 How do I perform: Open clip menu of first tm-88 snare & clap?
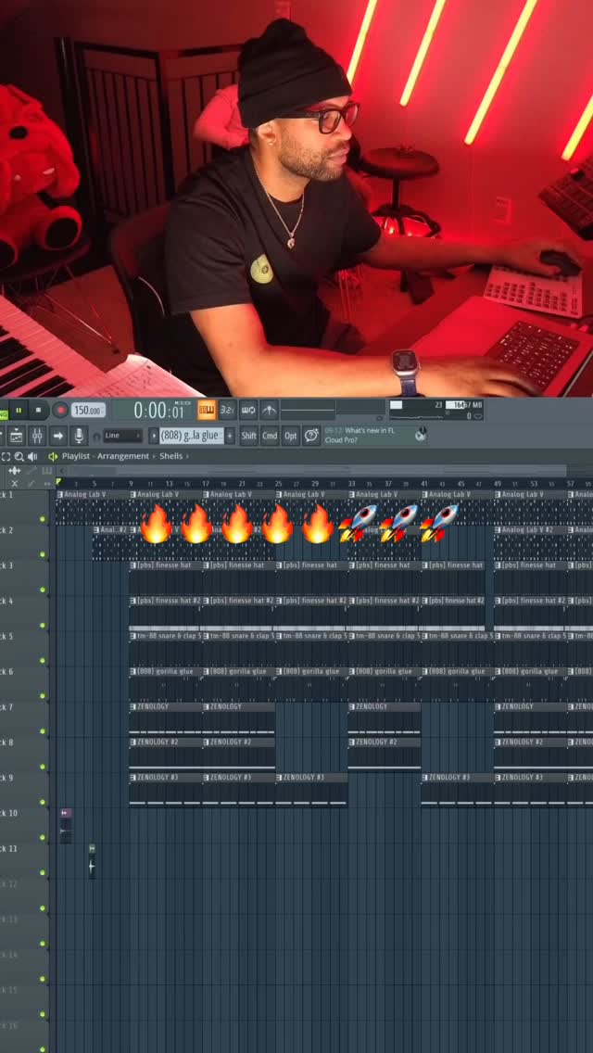click(x=133, y=635)
